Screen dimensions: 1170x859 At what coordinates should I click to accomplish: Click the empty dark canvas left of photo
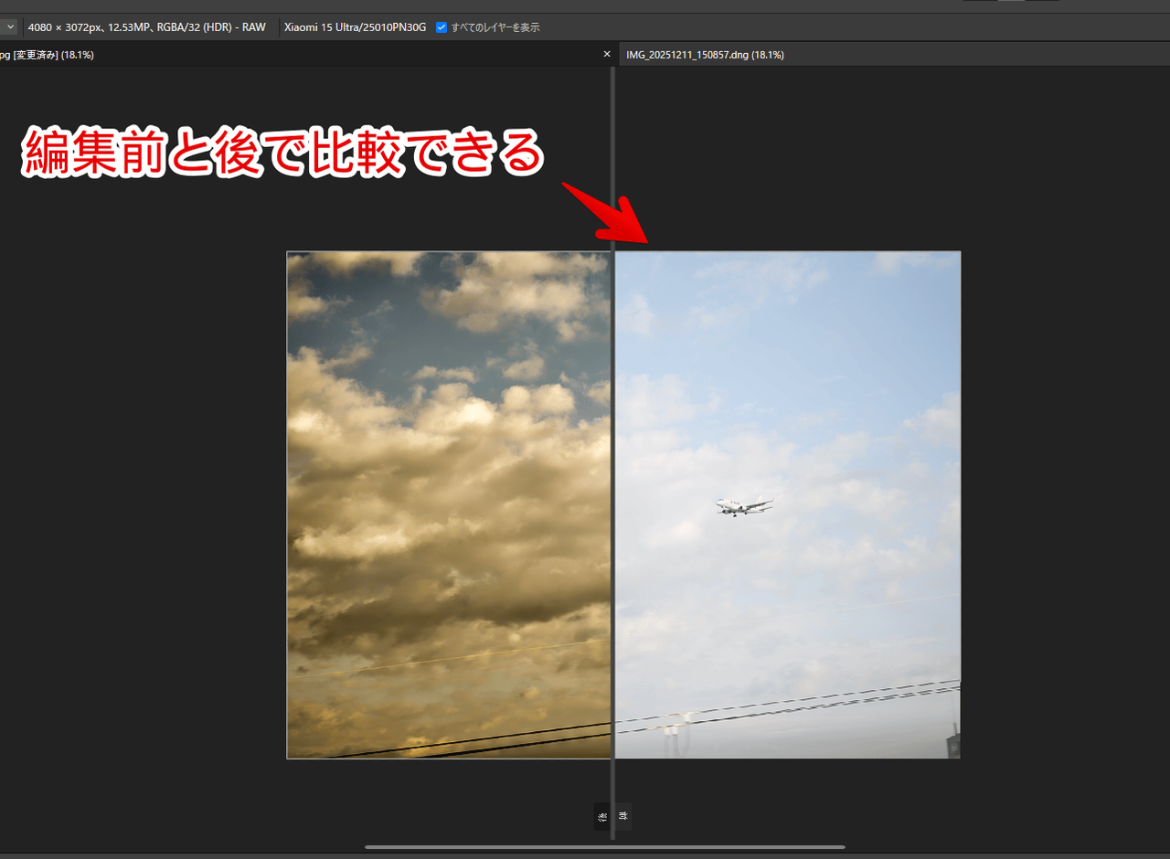click(137, 503)
